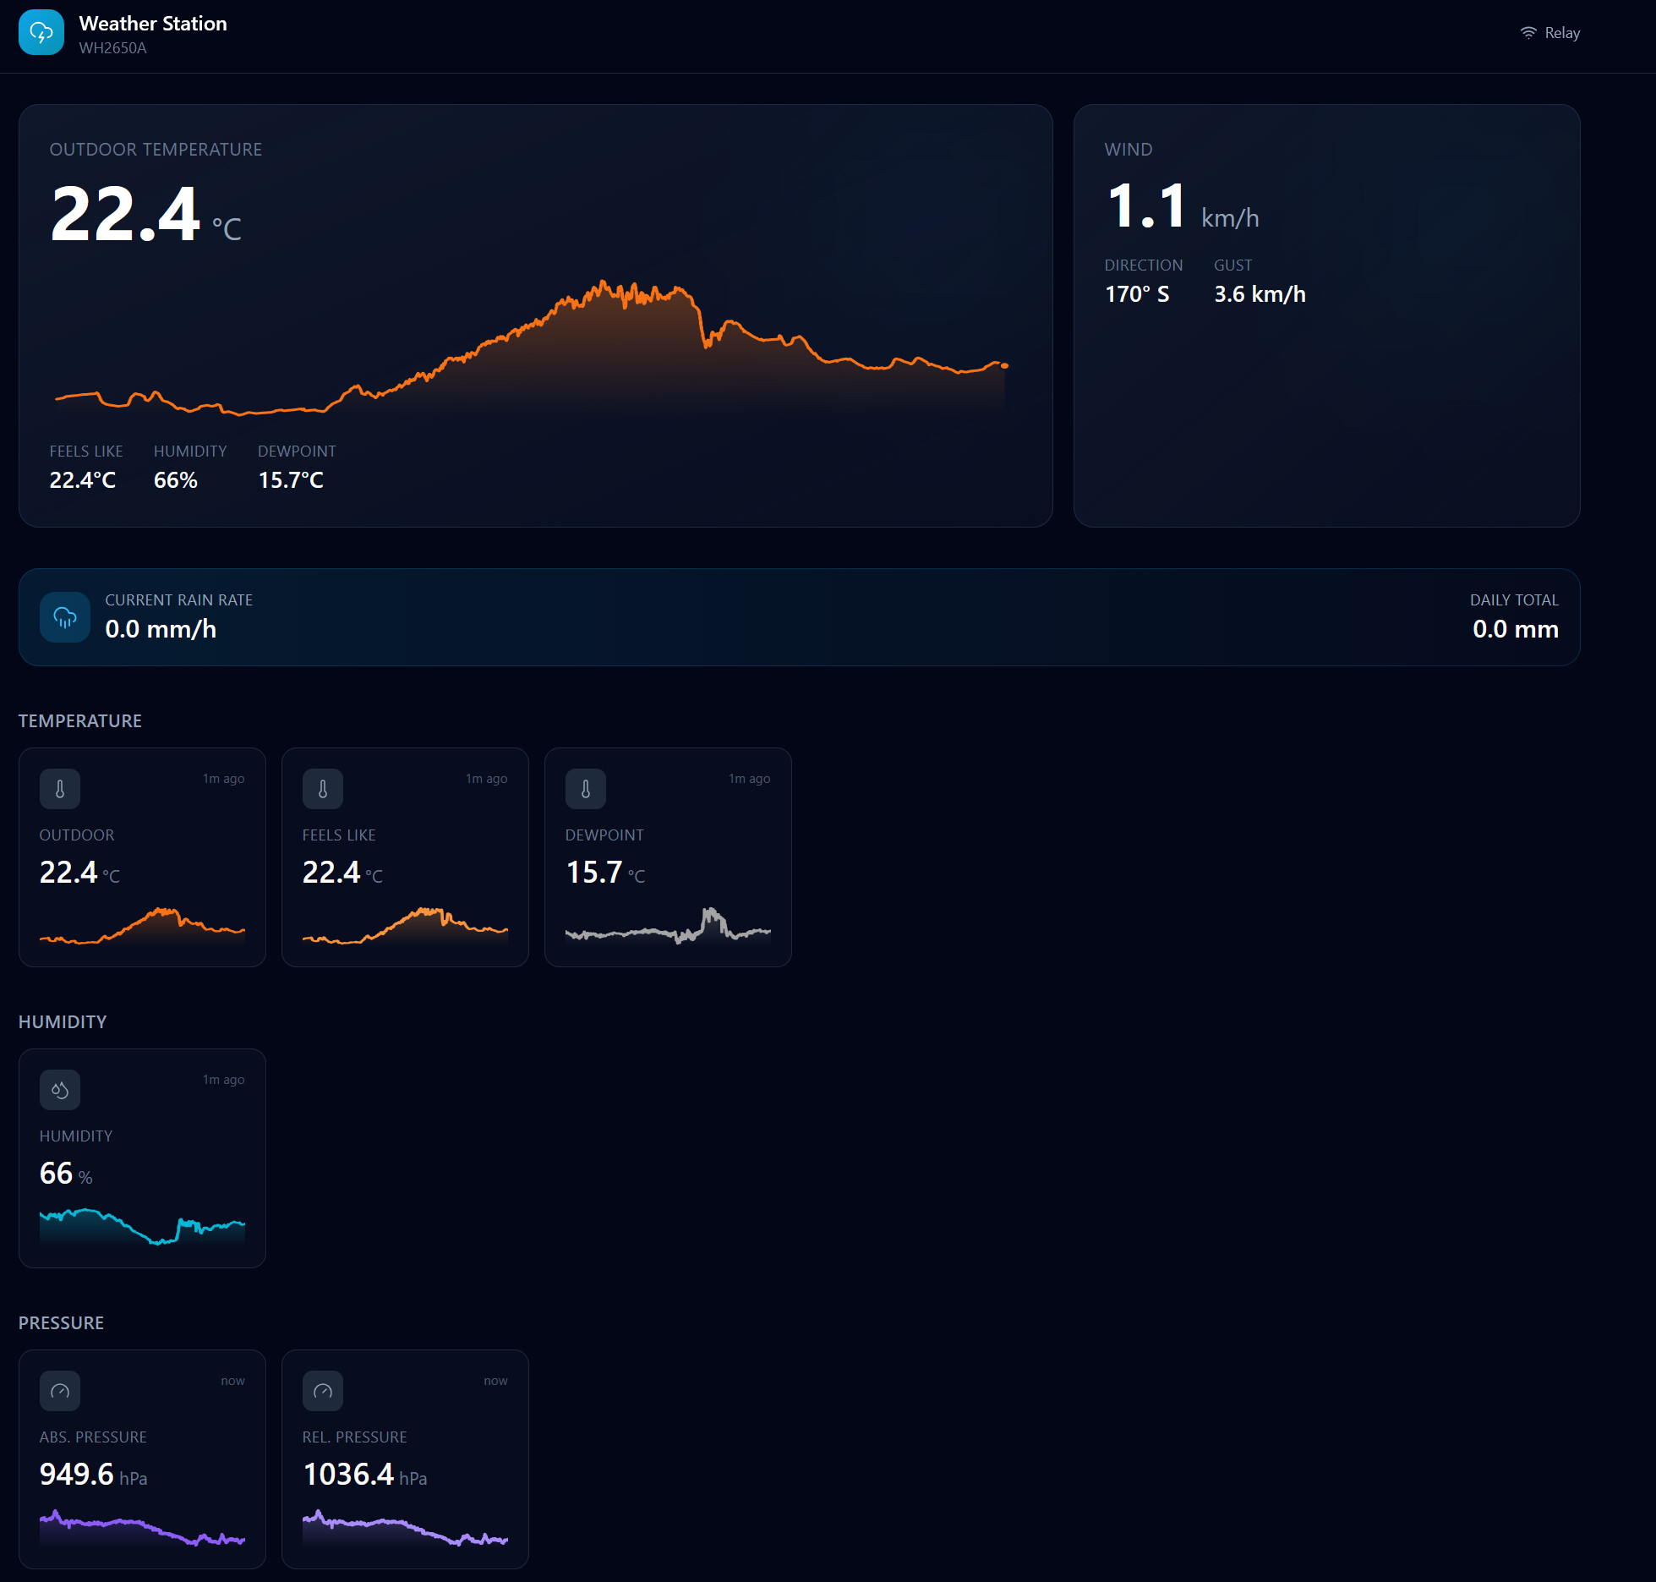Click the Wind 1.1 km/h value
Screen dimensions: 1656x1582
(1182, 206)
